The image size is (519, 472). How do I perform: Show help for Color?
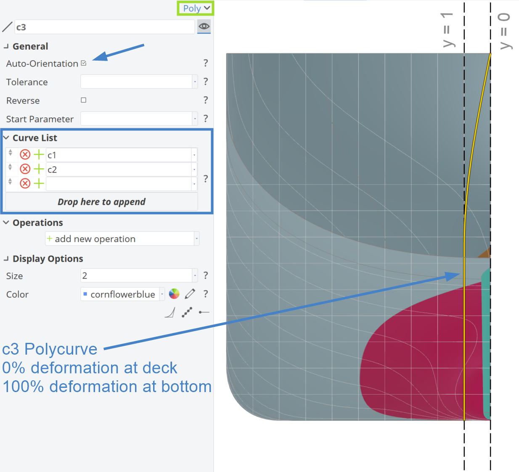[206, 294]
